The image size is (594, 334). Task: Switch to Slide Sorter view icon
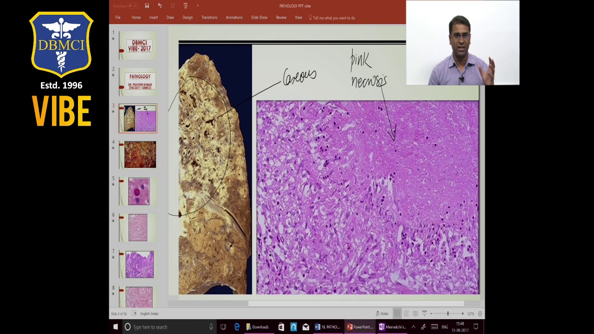click(x=406, y=314)
